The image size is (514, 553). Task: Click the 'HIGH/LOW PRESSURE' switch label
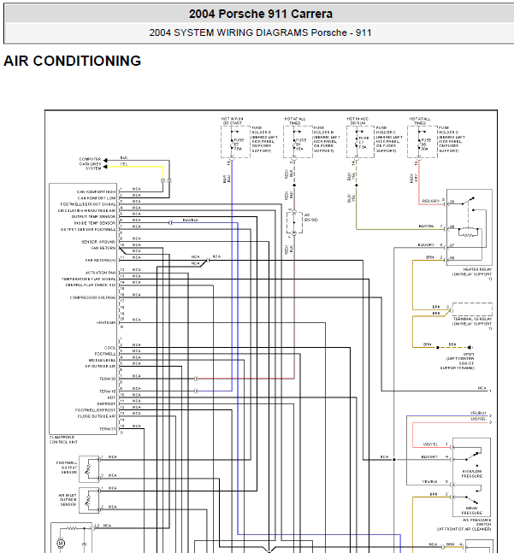click(x=472, y=474)
